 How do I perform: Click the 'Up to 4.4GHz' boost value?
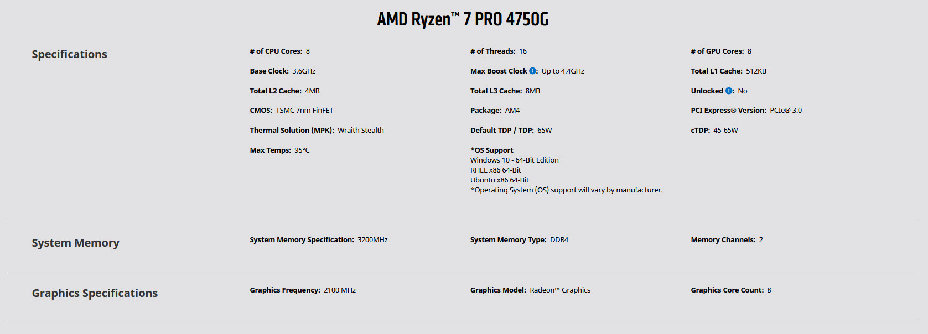[563, 71]
